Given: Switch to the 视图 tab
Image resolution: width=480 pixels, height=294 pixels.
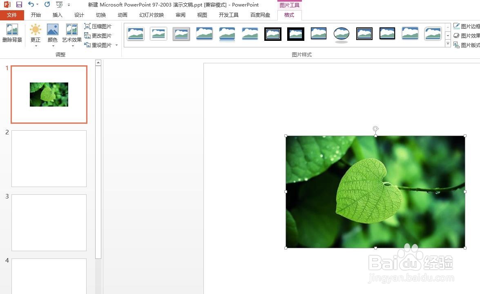Looking at the screenshot, I should [x=202, y=15].
